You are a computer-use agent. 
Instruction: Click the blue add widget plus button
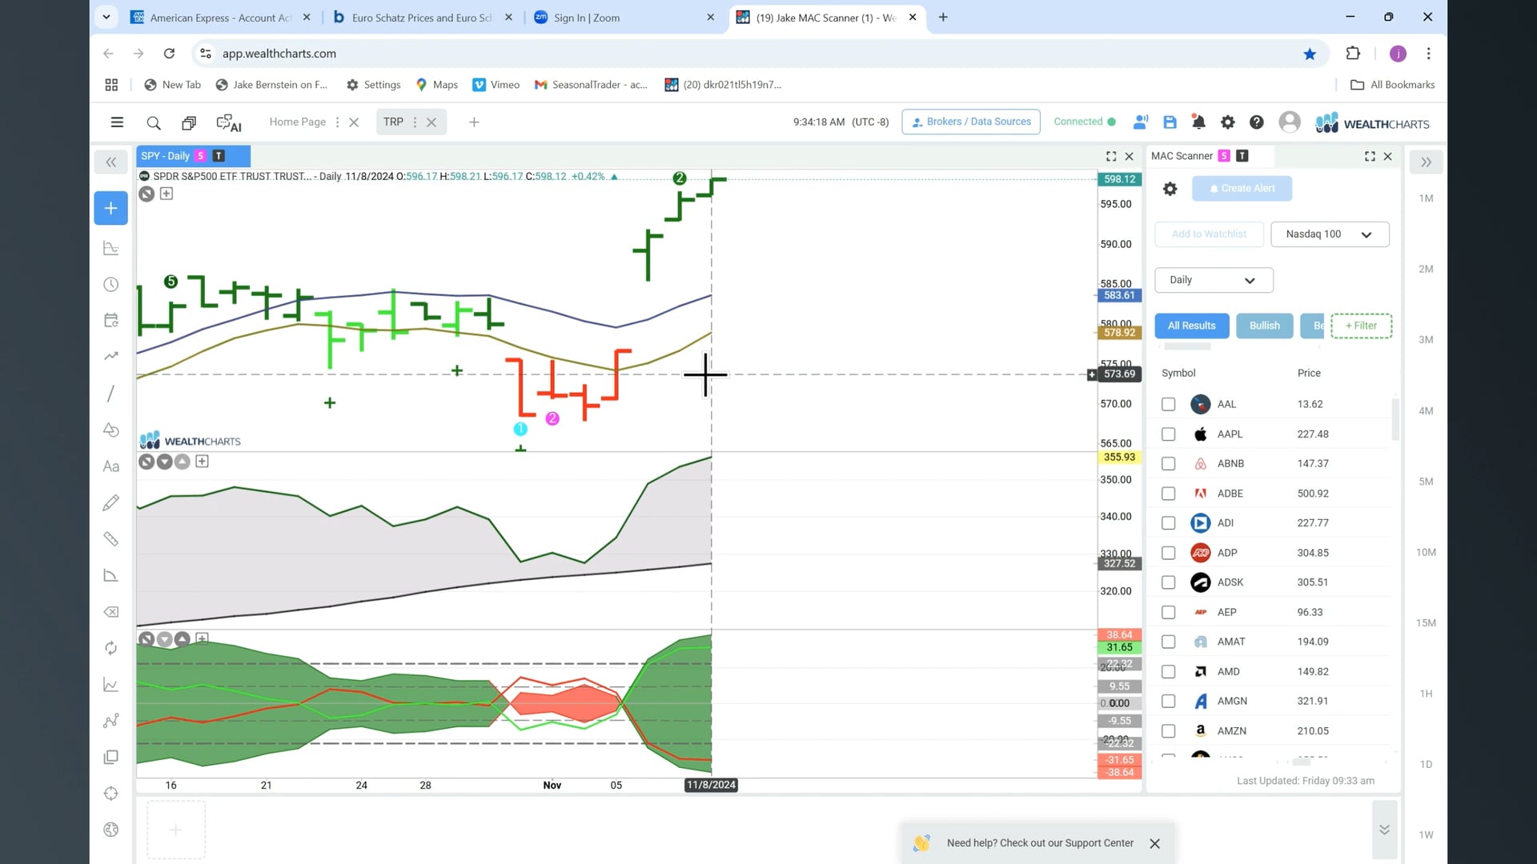pos(110,208)
